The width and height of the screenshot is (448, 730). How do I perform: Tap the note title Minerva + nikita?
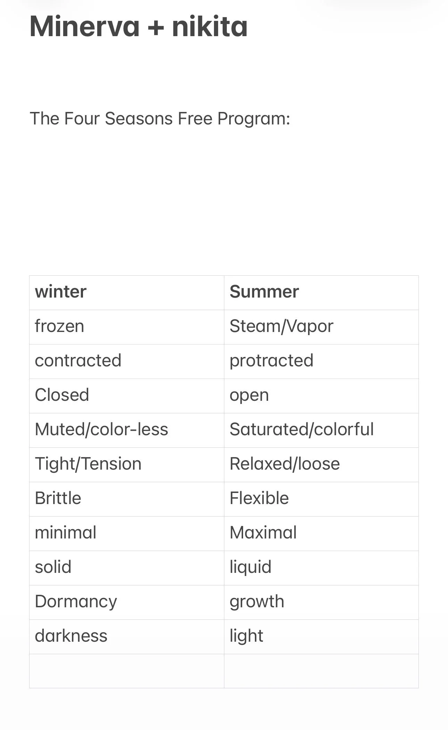point(139,26)
